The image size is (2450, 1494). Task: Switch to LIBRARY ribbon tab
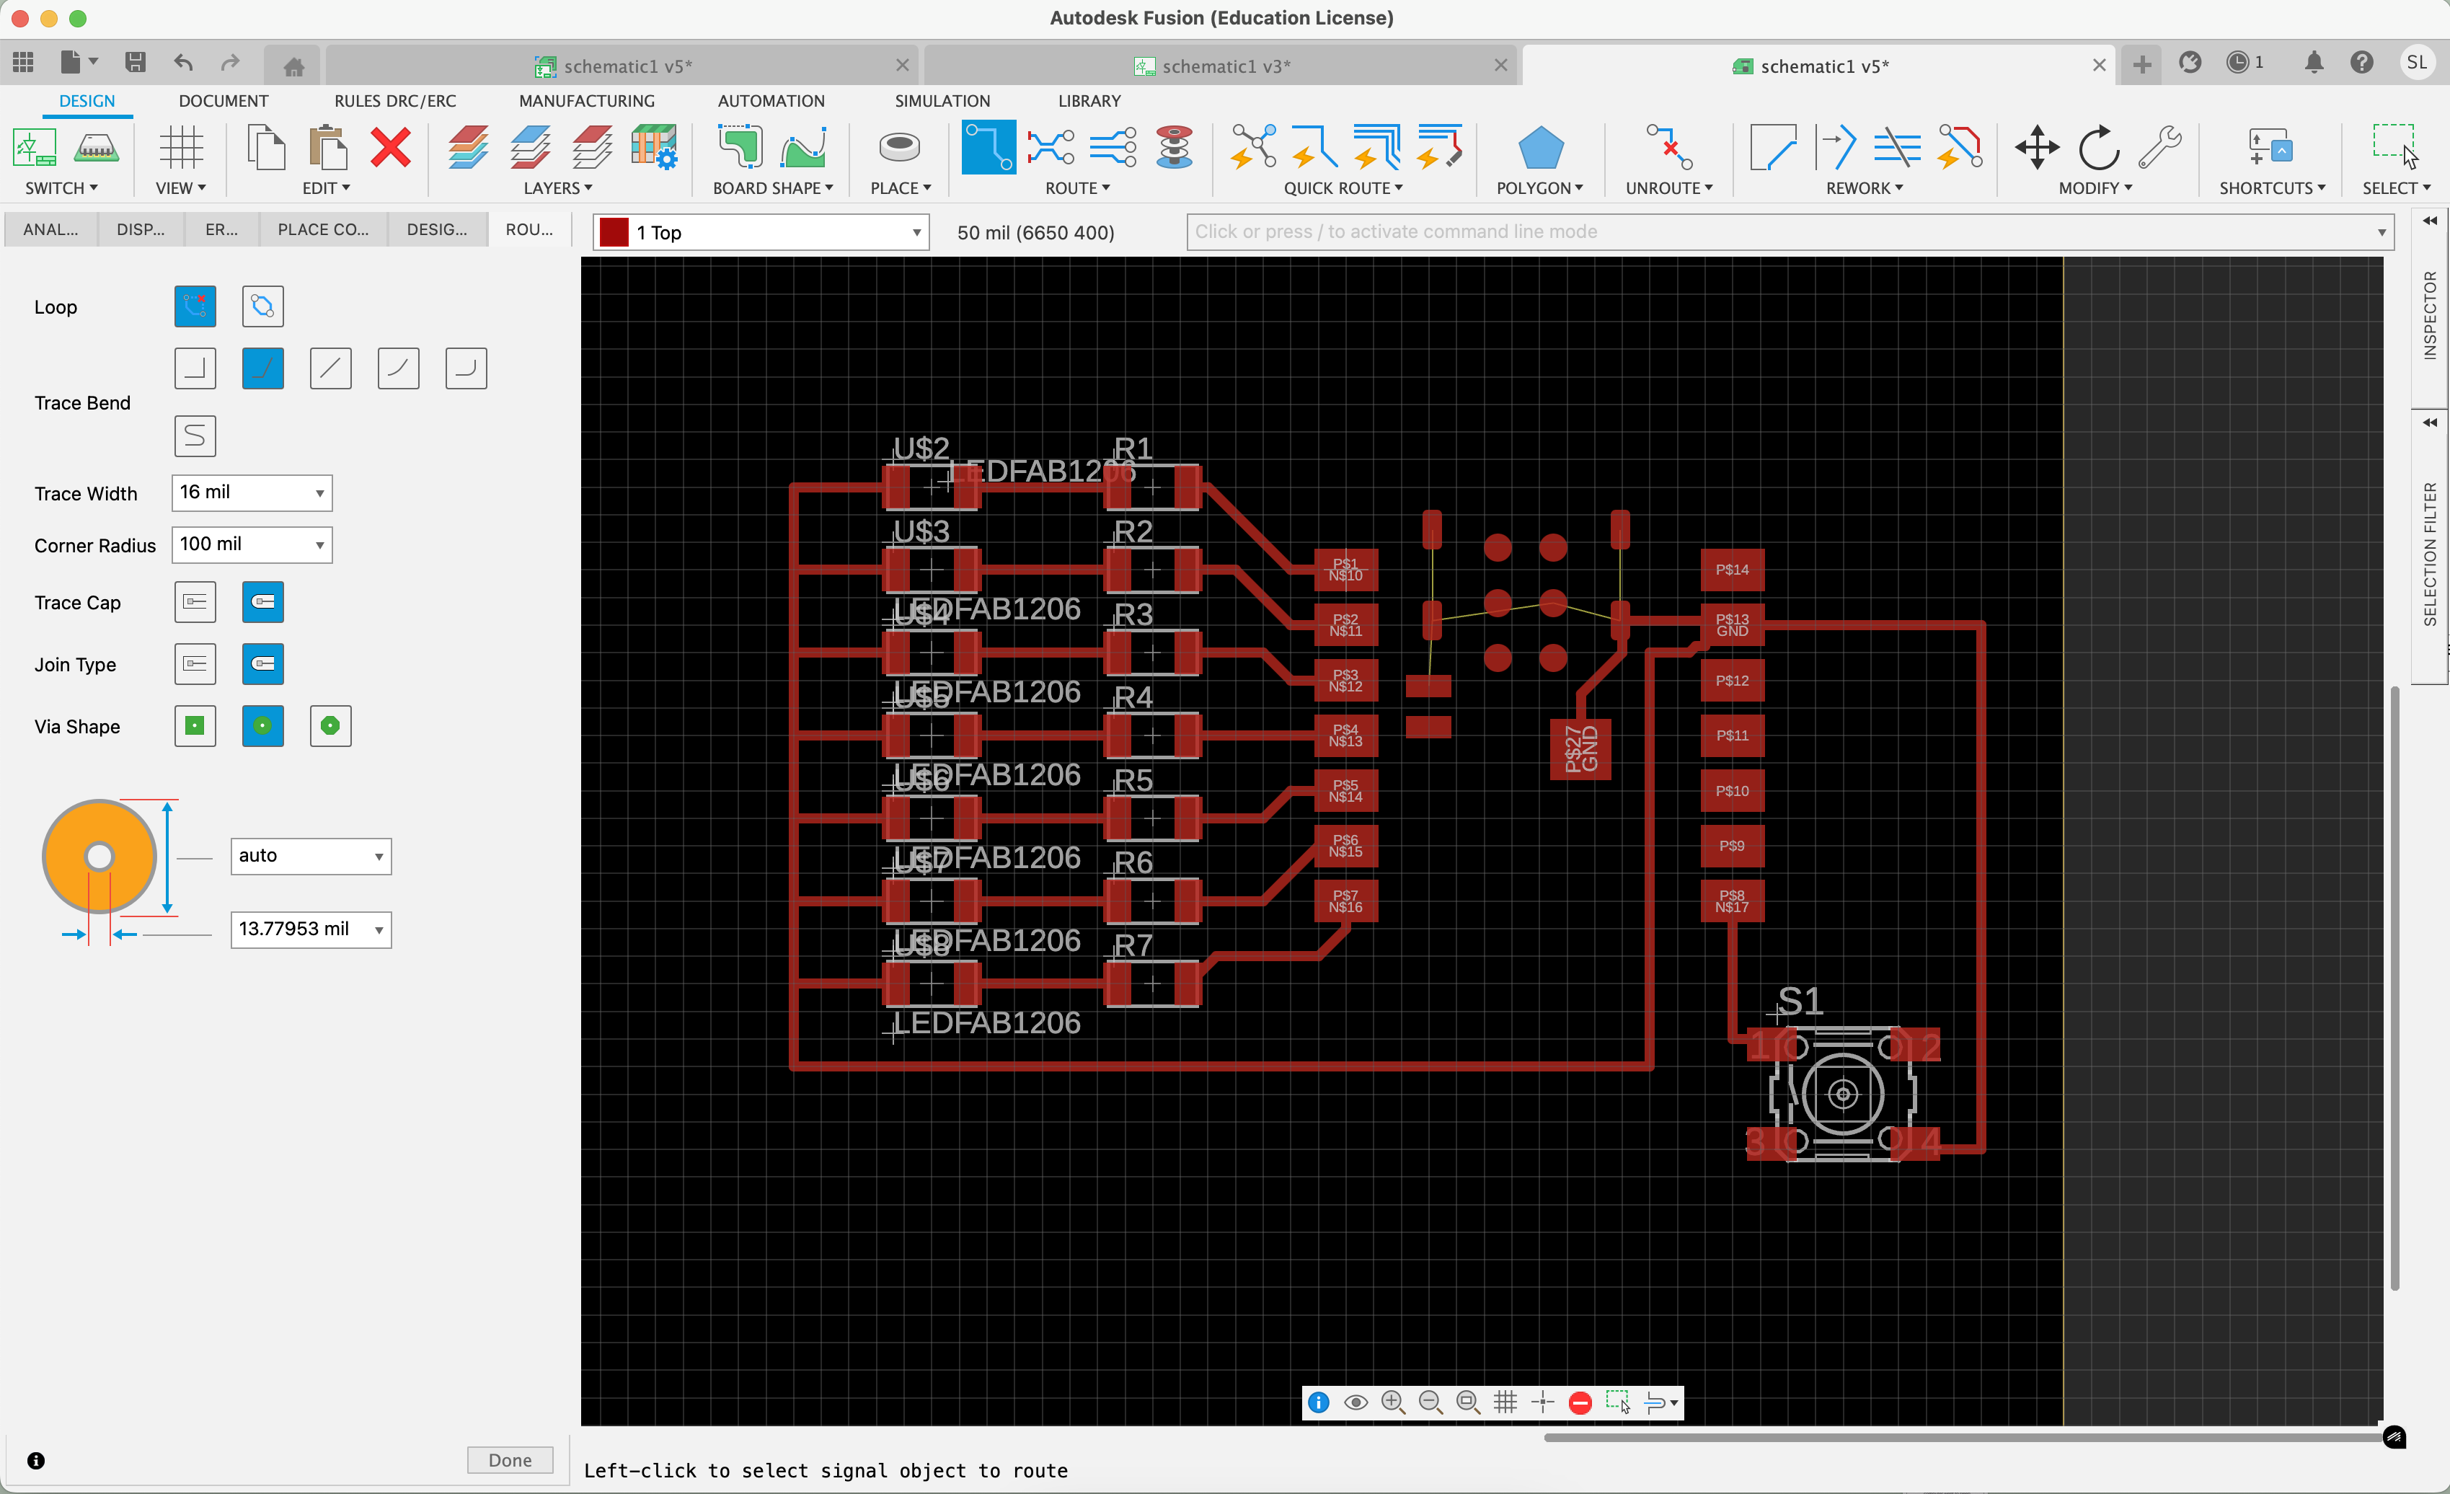(1089, 100)
